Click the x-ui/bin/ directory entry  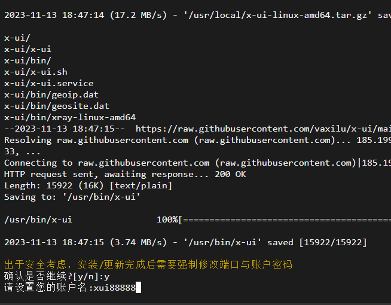(28, 60)
